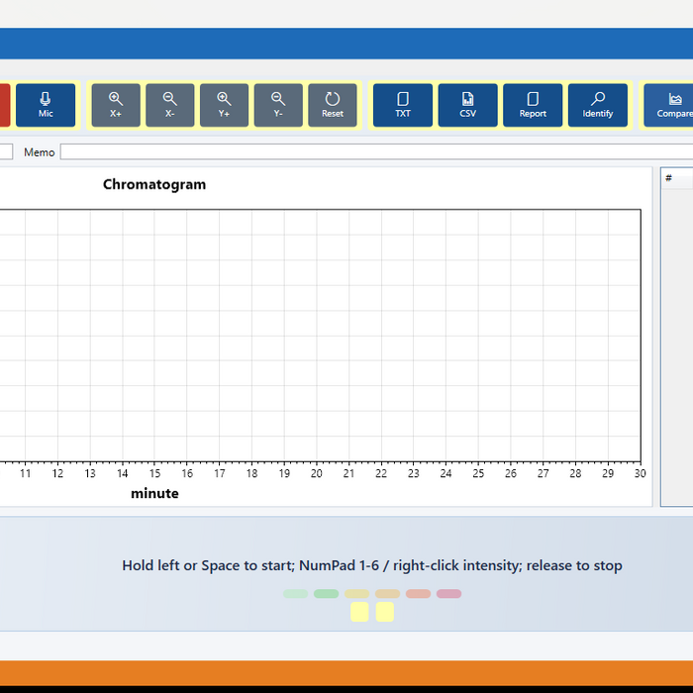Screen dimensions: 693x693
Task: Select the medium green intensity pill
Action: coord(326,594)
